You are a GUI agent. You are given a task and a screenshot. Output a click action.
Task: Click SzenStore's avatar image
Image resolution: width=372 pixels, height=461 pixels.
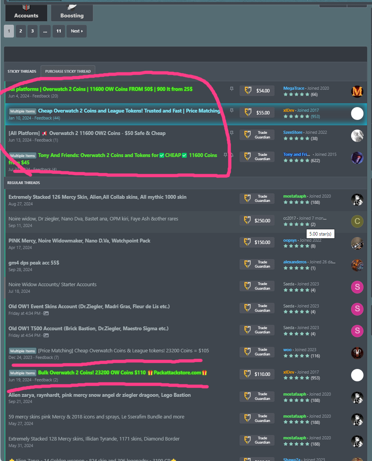coord(357,135)
